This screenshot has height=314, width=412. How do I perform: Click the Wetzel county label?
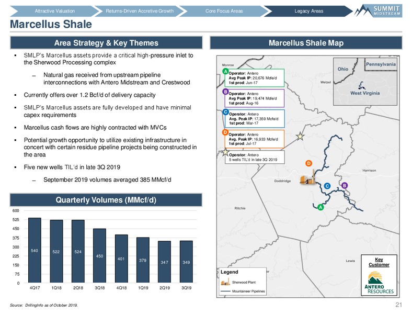326,82
